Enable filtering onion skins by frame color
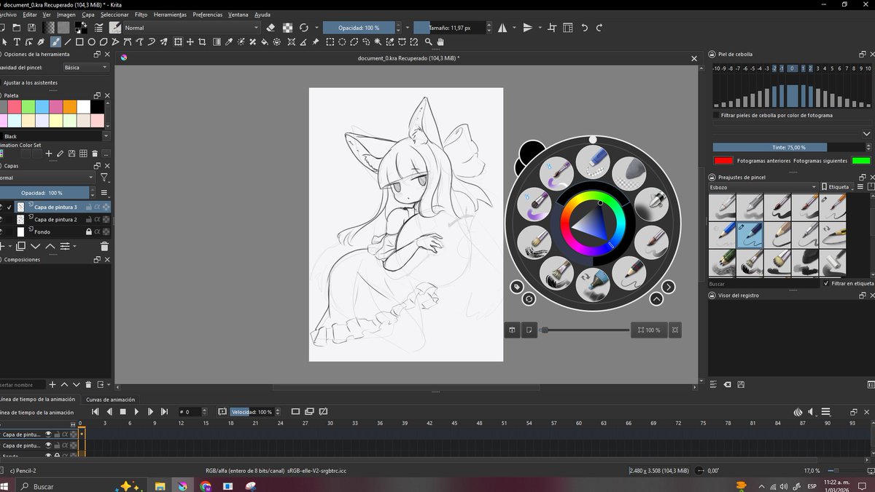The height and width of the screenshot is (492, 875). 716,115
